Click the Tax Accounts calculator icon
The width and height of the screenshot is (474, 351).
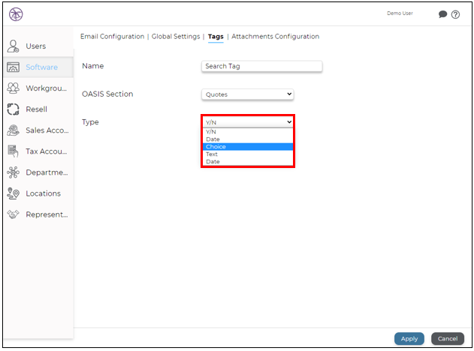[x=13, y=151]
